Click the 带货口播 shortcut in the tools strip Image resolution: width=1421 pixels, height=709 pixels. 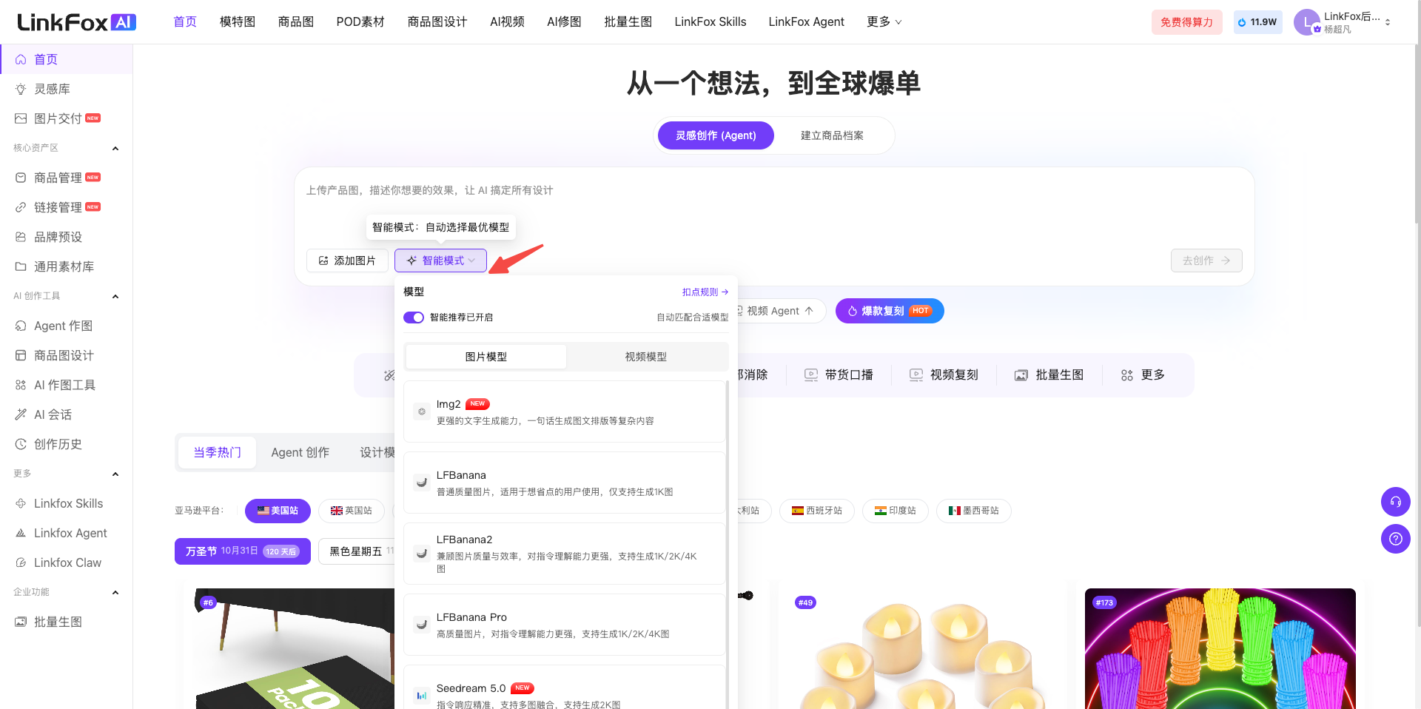click(x=839, y=375)
